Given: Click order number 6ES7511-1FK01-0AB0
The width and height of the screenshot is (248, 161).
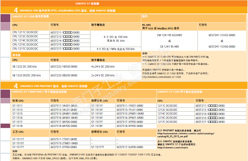Looking at the screenshot, I should [130, 106].
